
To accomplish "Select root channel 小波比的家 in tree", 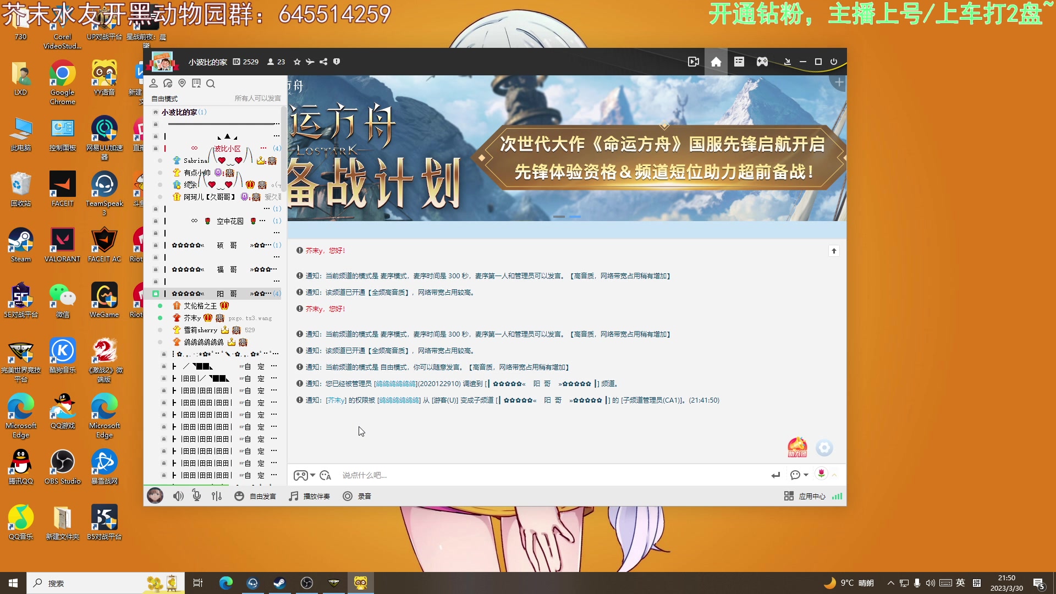I will (179, 112).
